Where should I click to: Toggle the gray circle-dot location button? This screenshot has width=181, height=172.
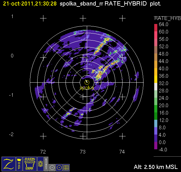tap(52, 168)
